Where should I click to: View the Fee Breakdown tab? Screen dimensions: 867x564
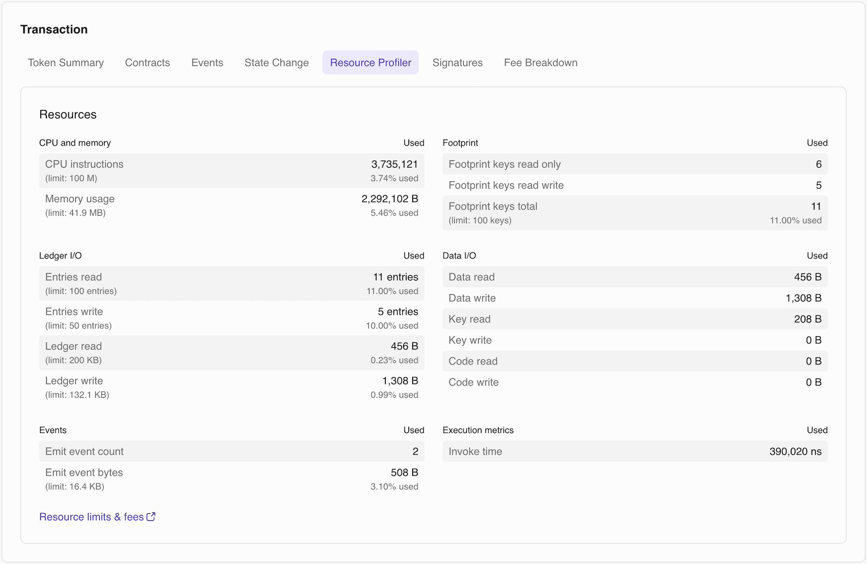click(x=540, y=62)
